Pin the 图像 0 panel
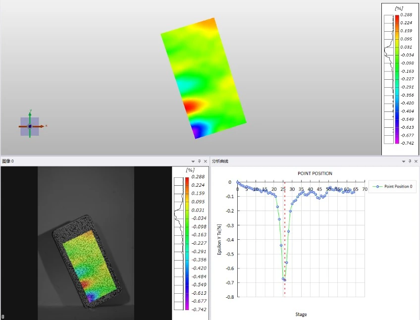Viewport: 420px width, 320px height. [199, 161]
